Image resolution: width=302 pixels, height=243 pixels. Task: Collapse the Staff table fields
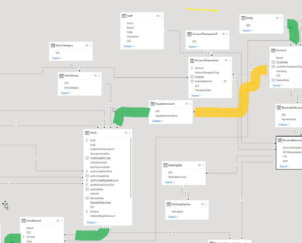129,46
